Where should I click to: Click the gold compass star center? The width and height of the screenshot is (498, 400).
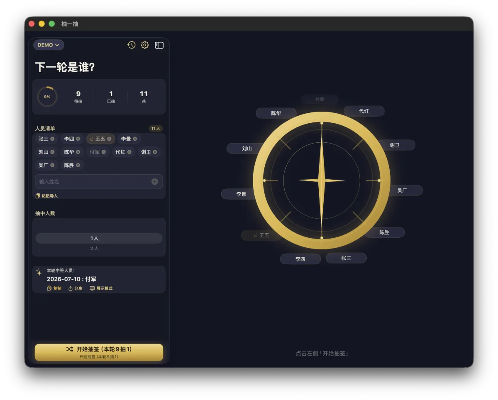tap(322, 180)
